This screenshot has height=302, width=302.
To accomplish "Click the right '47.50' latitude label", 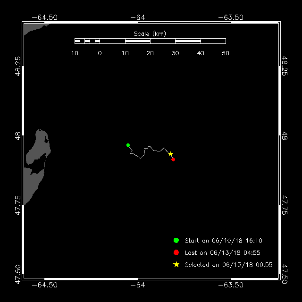I will coord(285,274).
